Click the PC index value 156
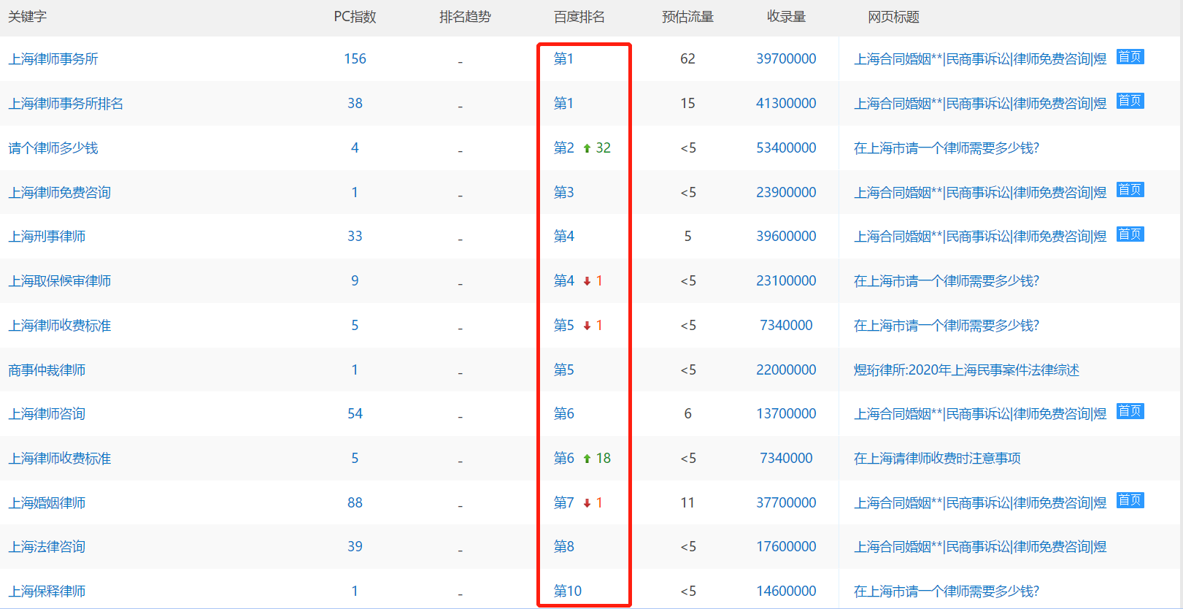 point(355,59)
